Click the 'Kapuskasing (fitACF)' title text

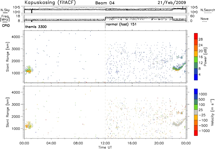pyautogui.click(x=50, y=2)
